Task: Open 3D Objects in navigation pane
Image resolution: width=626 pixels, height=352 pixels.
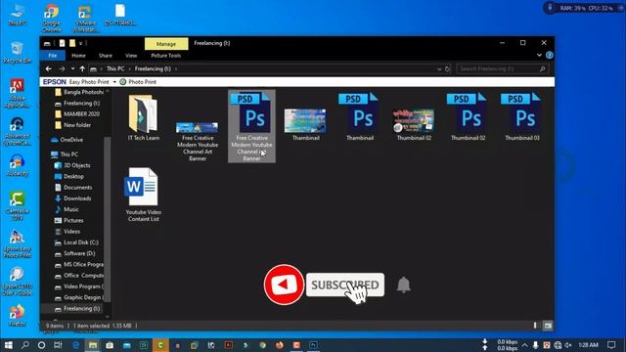Action: click(72, 165)
